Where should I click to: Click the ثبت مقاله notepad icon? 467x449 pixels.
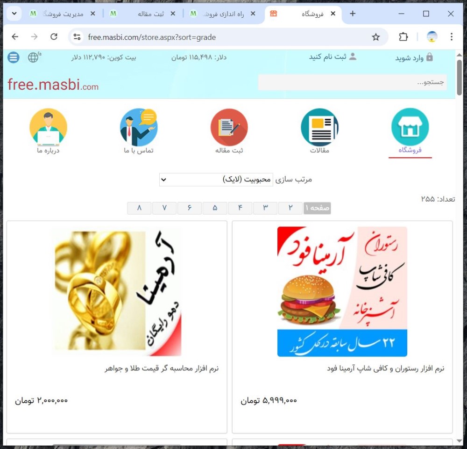[229, 127]
